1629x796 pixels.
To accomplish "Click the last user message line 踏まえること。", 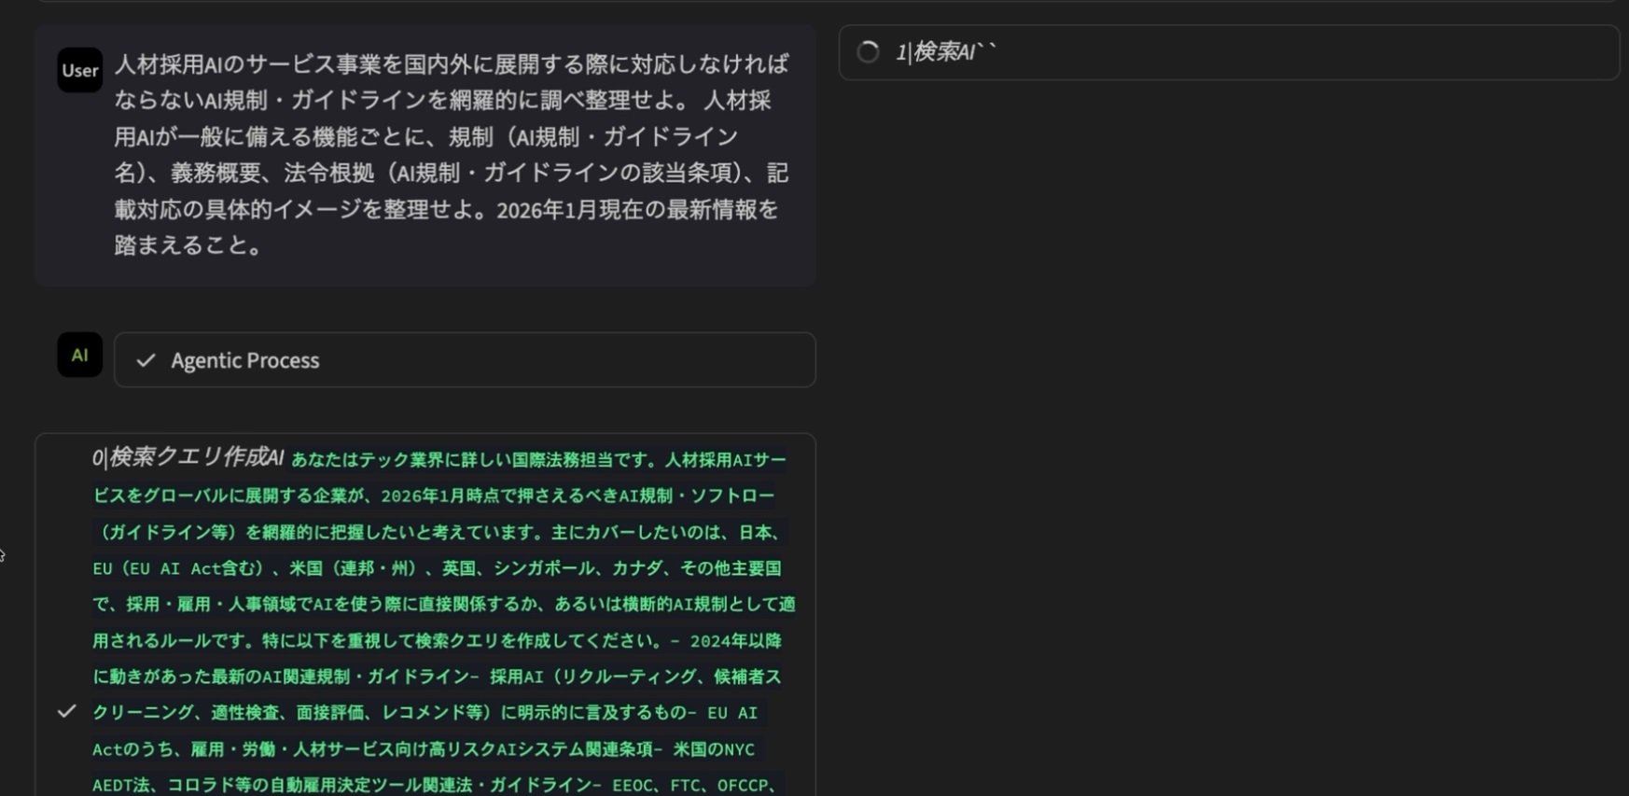I will 190,245.
